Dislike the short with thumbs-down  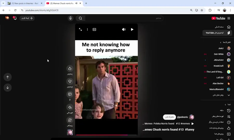point(70,81)
